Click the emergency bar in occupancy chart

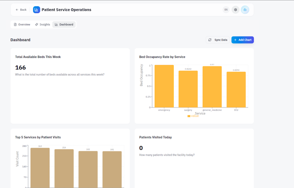click(x=164, y=86)
